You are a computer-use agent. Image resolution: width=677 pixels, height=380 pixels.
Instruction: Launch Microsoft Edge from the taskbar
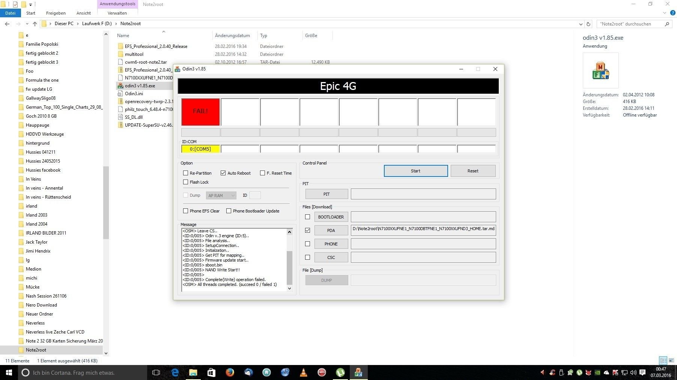coord(175,373)
